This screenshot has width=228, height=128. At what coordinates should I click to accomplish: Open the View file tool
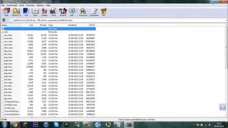pos(35,12)
